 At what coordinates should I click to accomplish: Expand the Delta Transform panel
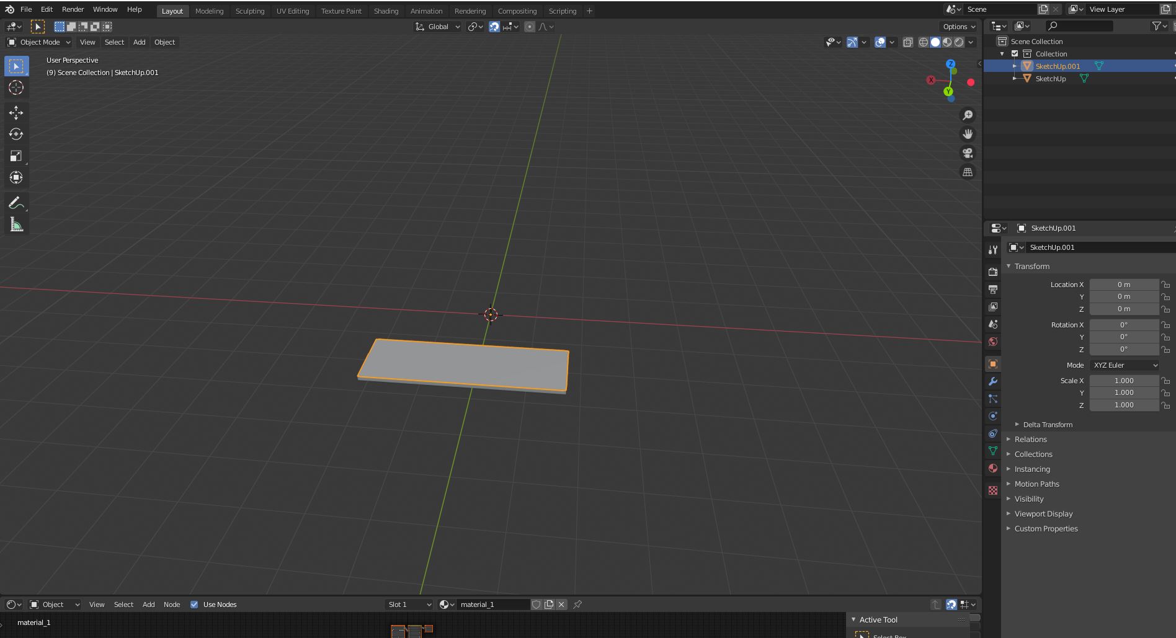pos(1048,425)
